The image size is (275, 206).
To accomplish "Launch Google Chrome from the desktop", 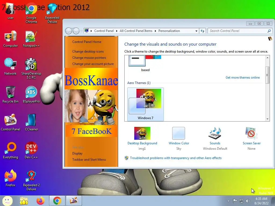I will click(31, 13).
